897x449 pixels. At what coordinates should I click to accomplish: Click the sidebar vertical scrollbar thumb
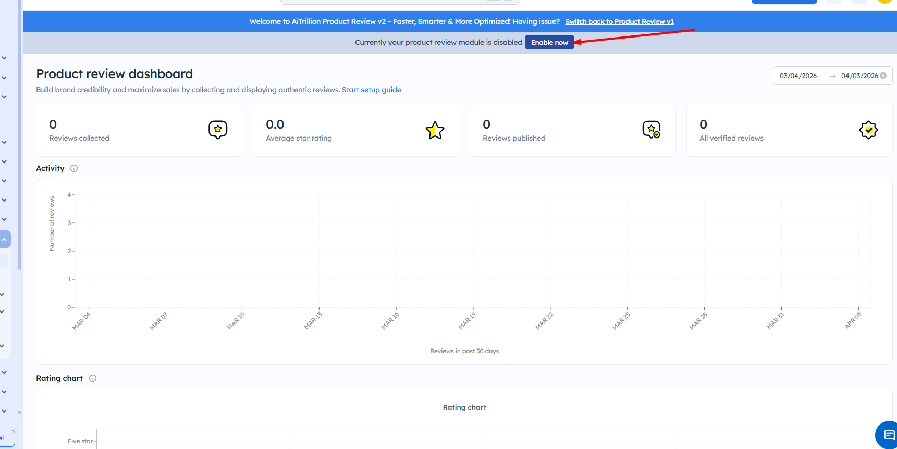pos(19,135)
